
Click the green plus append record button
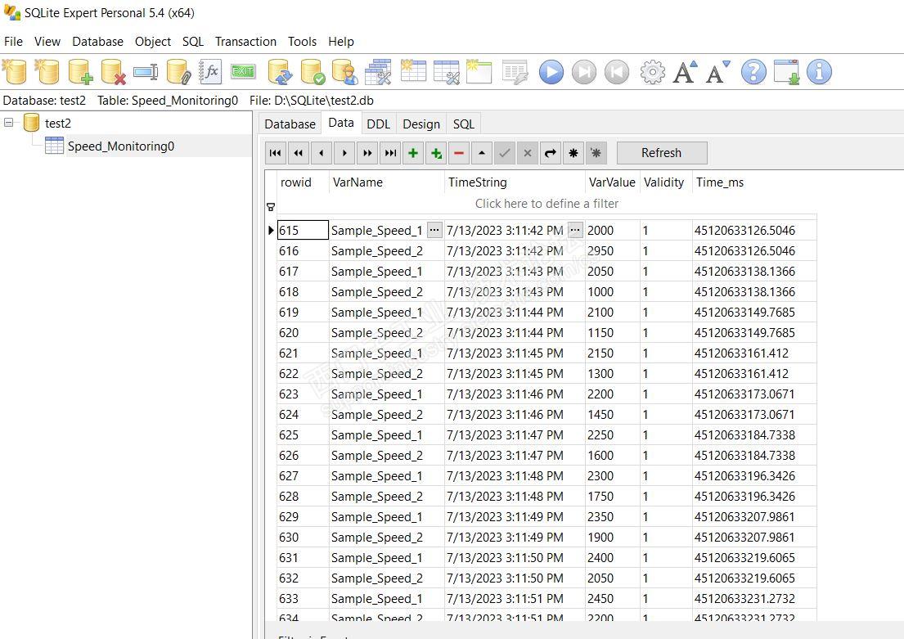(x=436, y=153)
